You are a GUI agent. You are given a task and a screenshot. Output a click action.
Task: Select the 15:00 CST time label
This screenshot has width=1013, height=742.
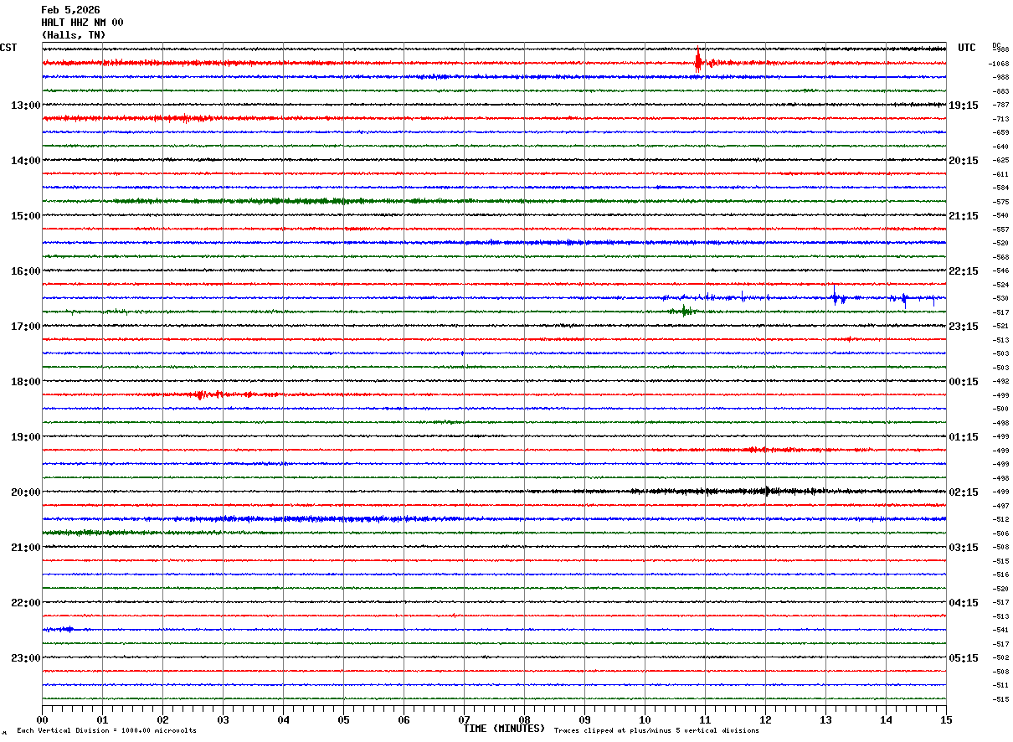coord(25,216)
